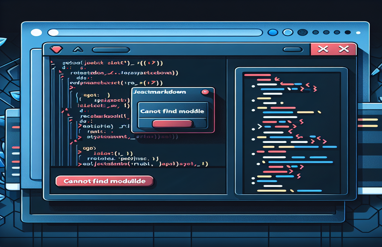Click the Jeactmarkdown dialog title
Image resolution: width=382 pixels, height=247 pixels.
[x=157, y=93]
